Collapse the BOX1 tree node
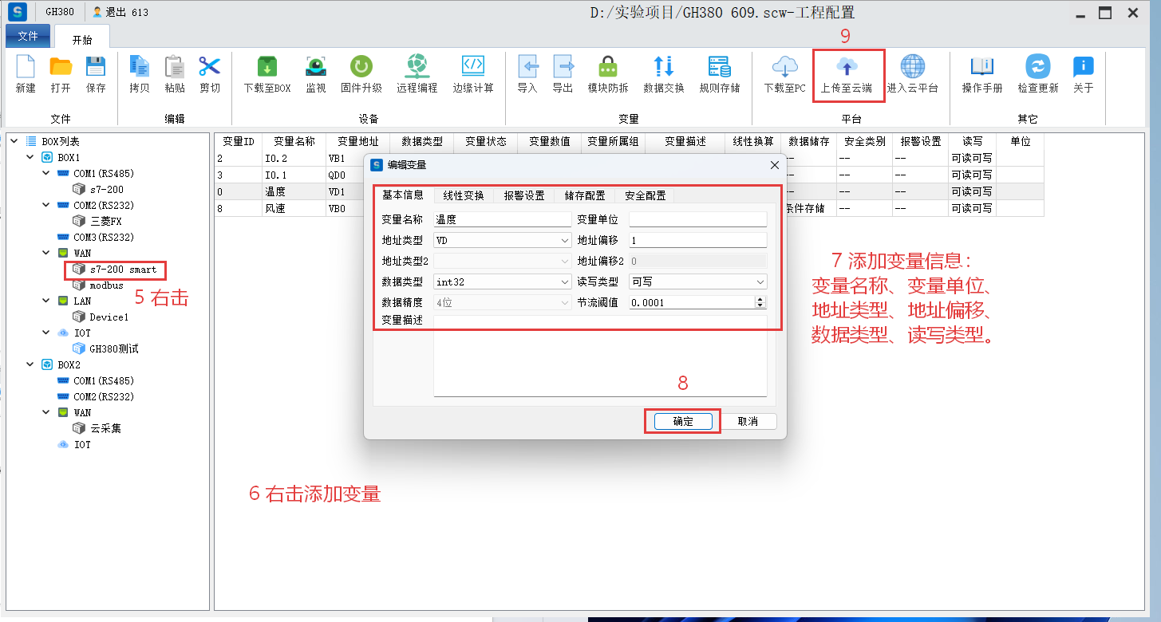Screen dimensions: 1161x622 tap(30, 157)
